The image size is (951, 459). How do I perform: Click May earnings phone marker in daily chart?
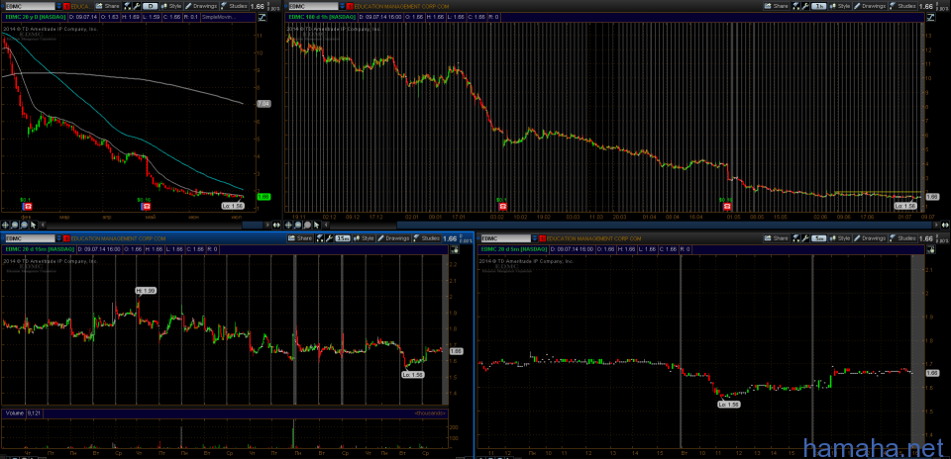coord(146,206)
